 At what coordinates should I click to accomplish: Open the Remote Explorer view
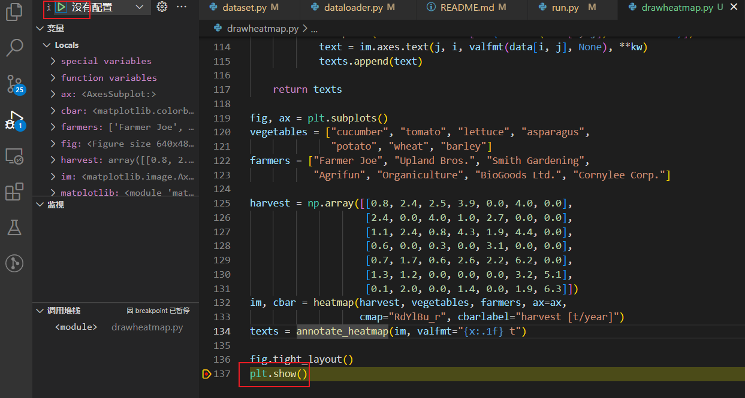tap(14, 156)
